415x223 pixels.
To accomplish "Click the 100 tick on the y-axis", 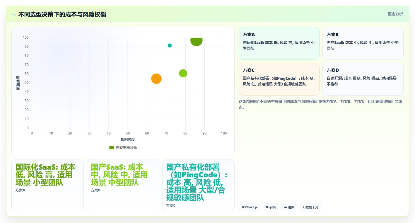I will [x=26, y=38].
